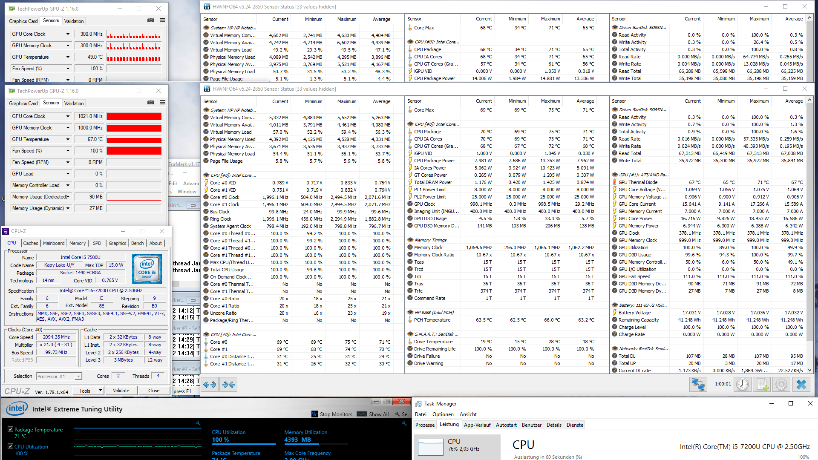Click the GPU-Z screenshot camera icon
818x460 pixels.
(151, 102)
